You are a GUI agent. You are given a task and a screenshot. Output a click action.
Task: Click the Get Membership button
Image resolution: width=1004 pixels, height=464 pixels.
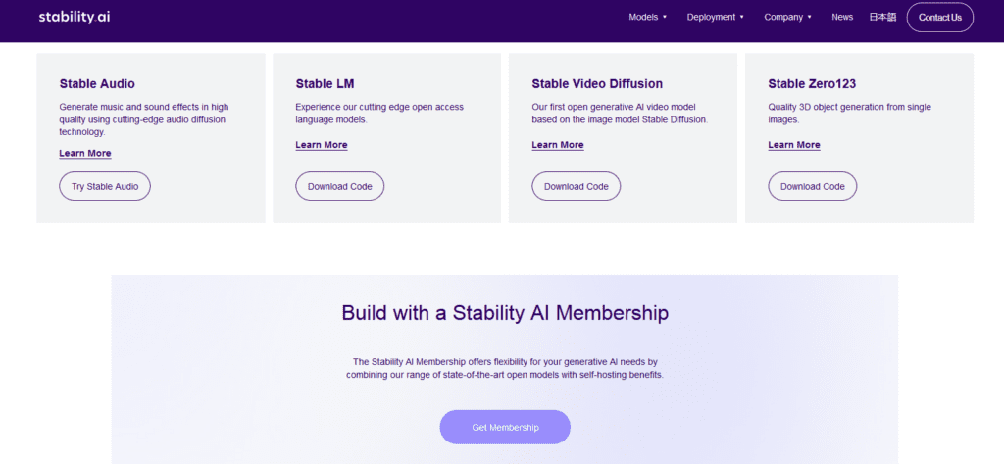[x=505, y=427]
